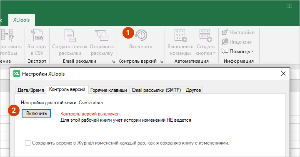Click ribbon display options icon at top right
Viewport: 300px width, 157px height.
point(289,6)
